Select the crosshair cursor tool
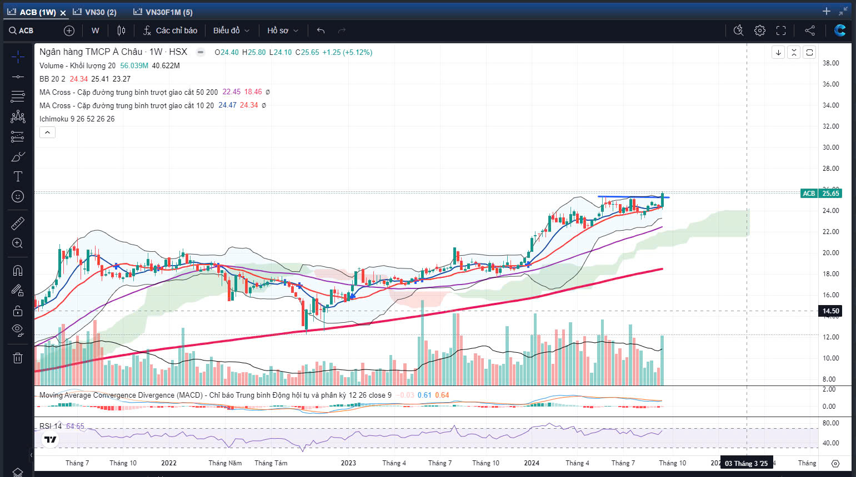 [x=18, y=57]
